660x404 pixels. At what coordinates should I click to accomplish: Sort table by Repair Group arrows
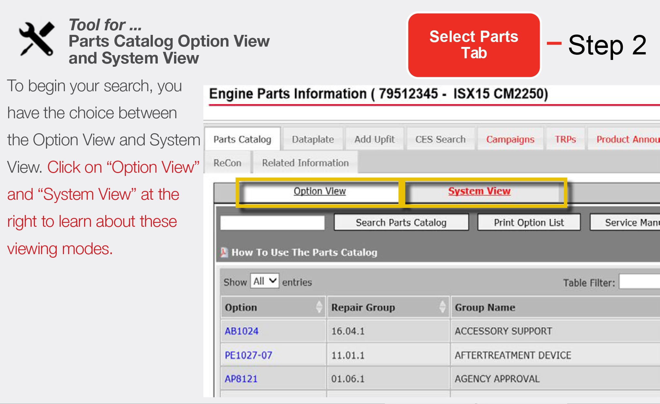tap(442, 307)
